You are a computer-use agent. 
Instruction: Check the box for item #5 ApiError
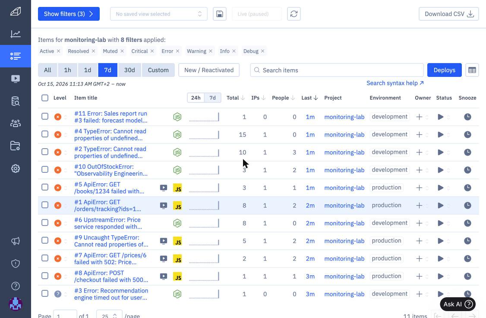[x=45, y=187]
